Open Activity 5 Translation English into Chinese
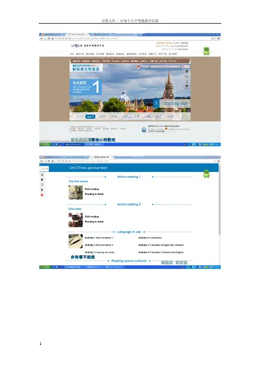Viewport: 260px width, 368px height. [x=161, y=245]
